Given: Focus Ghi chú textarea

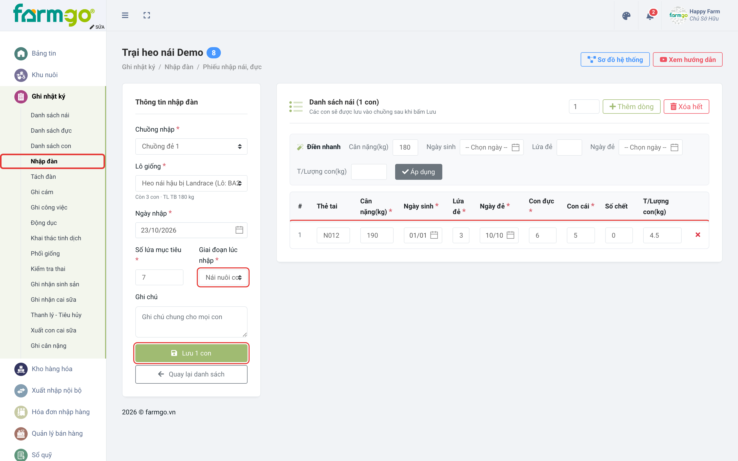Looking at the screenshot, I should 191,322.
